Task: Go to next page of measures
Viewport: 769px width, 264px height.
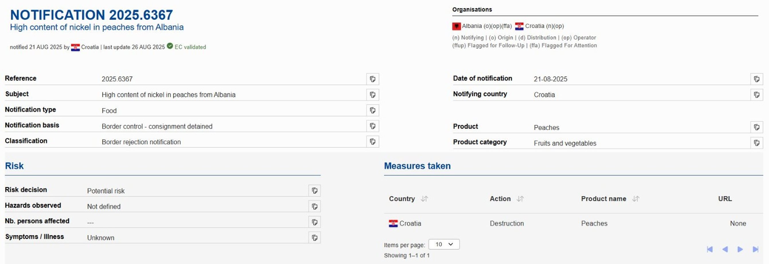Action: 740,249
